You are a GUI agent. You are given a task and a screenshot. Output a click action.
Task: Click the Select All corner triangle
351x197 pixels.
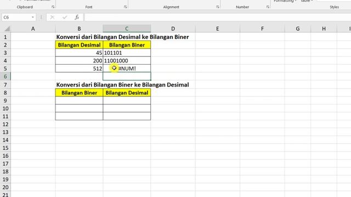click(7, 28)
